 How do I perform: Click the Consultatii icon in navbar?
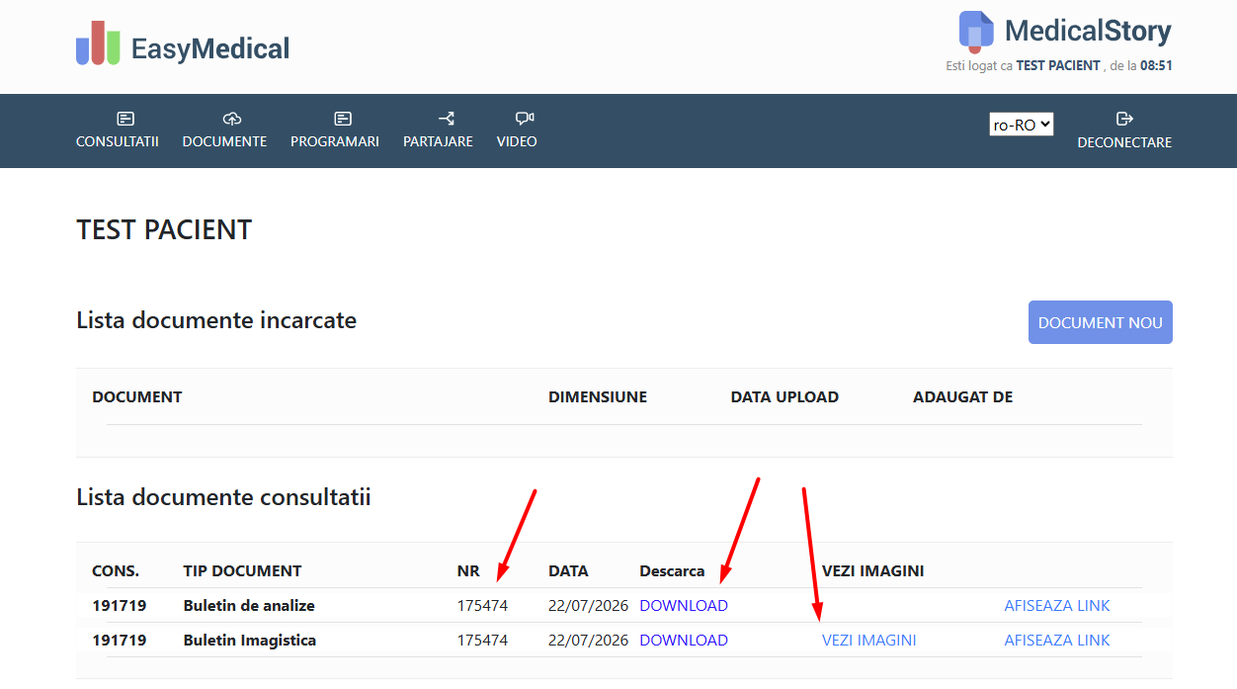(125, 119)
